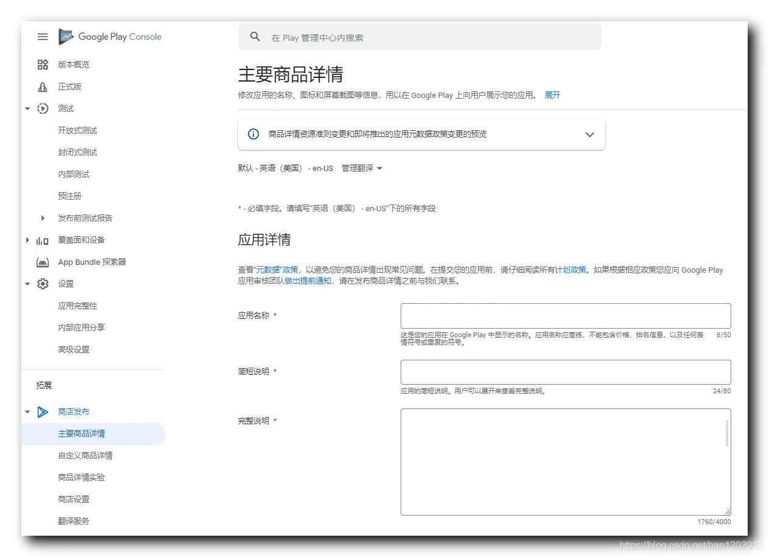
Task: Open the 做出提前通知 link
Action: point(308,281)
